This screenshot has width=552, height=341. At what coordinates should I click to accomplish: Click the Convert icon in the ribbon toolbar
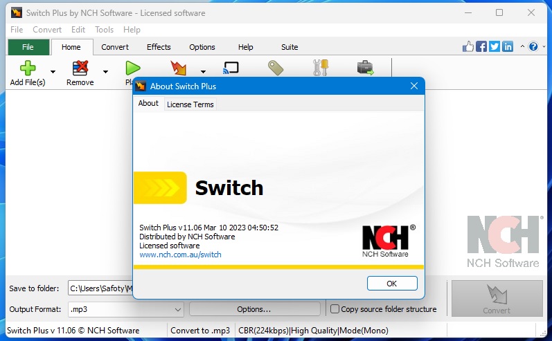click(x=178, y=68)
